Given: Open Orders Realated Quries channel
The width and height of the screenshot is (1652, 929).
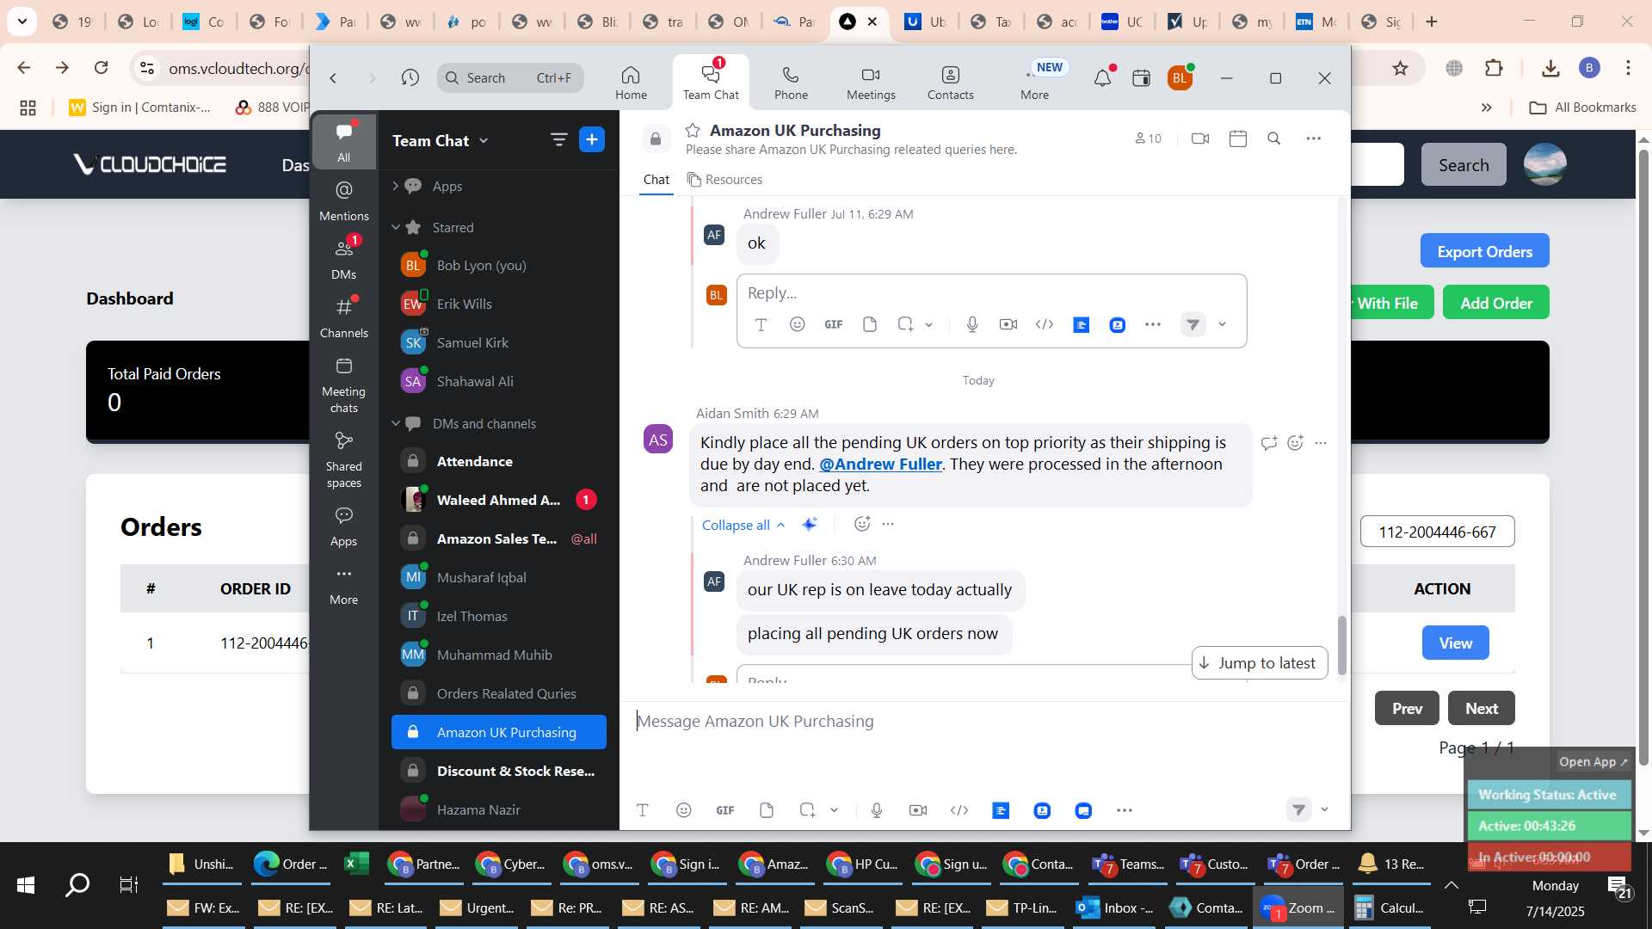Looking at the screenshot, I should coord(499,693).
